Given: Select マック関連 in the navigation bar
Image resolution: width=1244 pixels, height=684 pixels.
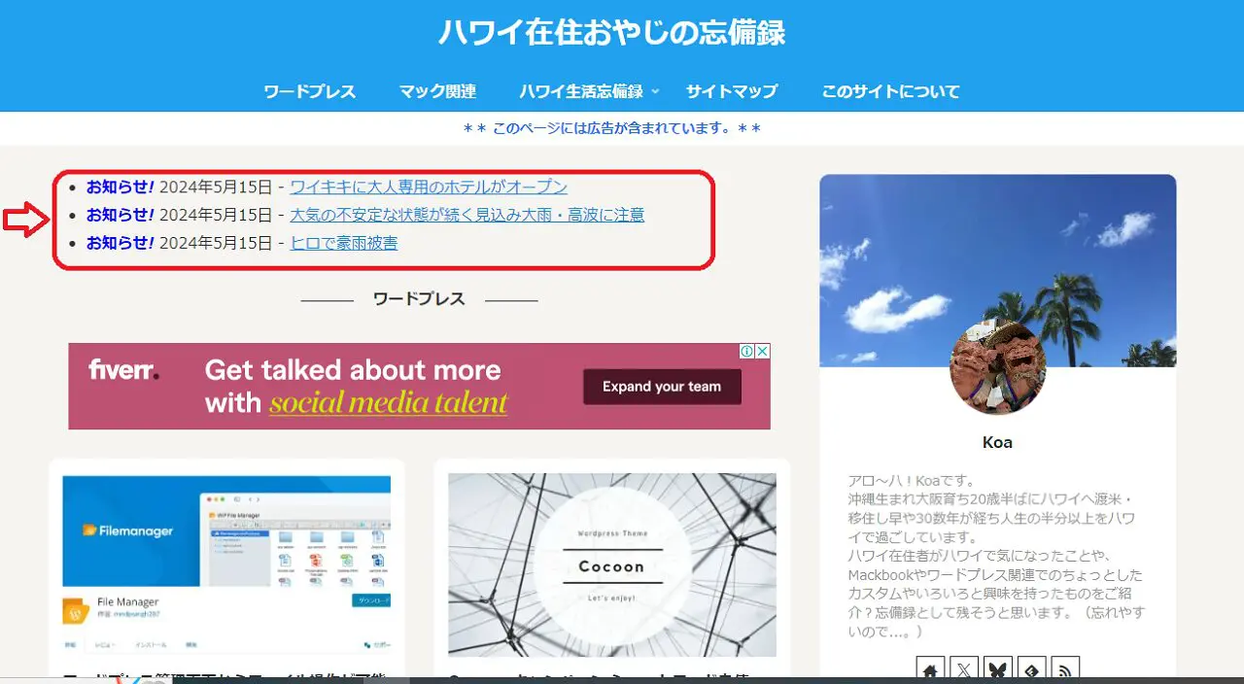Looking at the screenshot, I should click(437, 91).
